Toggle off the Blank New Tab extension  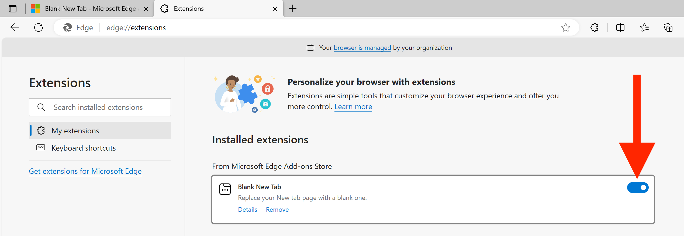tap(638, 188)
